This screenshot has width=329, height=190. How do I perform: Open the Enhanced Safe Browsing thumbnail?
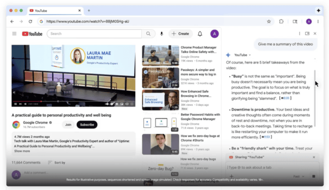click(161, 100)
